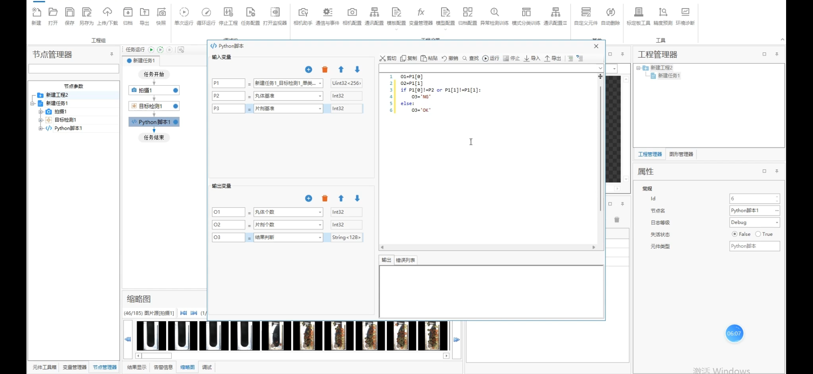Click 任务开始 flow node

pyautogui.click(x=154, y=74)
